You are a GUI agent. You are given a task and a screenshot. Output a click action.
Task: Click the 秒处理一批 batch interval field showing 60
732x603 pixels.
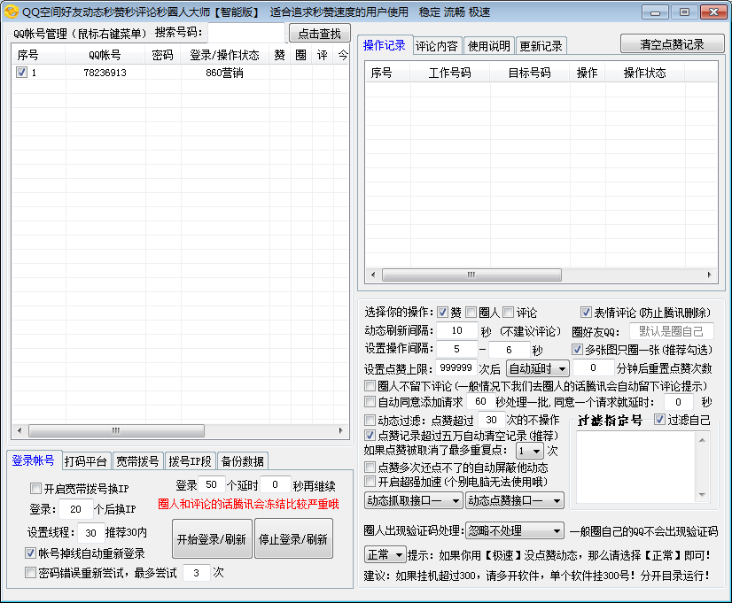tap(480, 401)
